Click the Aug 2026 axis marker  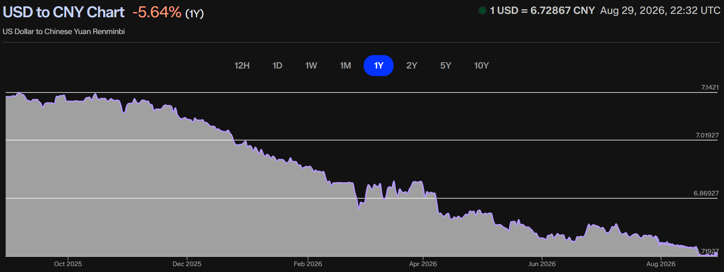tap(661, 264)
